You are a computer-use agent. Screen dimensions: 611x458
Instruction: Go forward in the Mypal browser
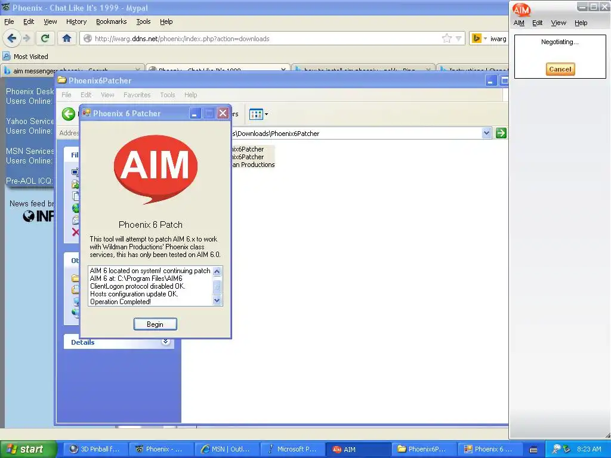pyautogui.click(x=26, y=38)
